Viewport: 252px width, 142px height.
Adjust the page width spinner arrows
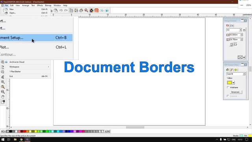click(x=241, y=35)
